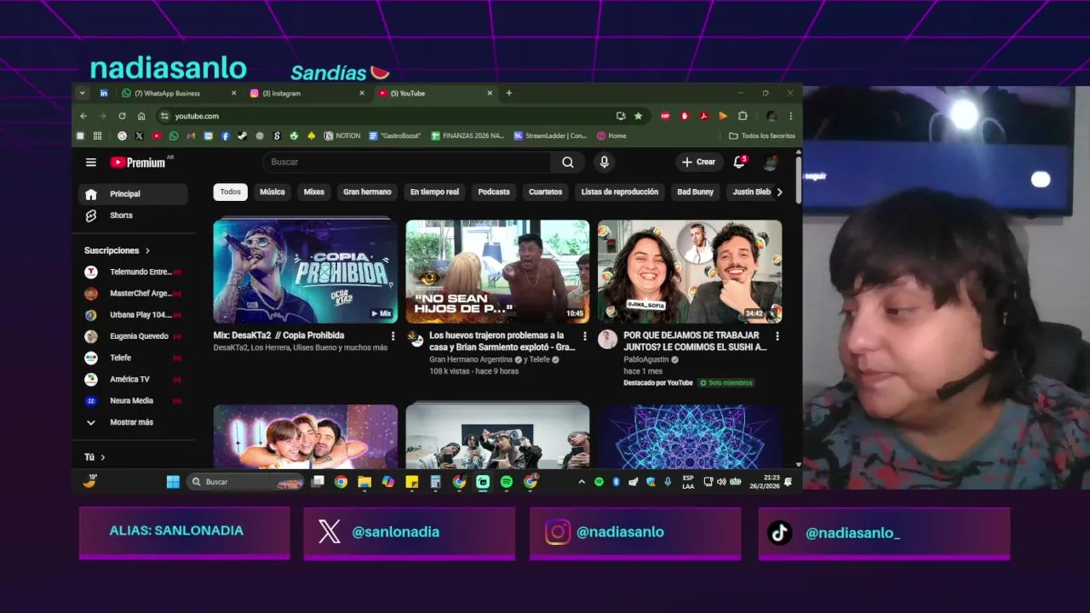Open the pinned LinkedIn tab
Image resolution: width=1090 pixels, height=613 pixels.
pos(104,93)
